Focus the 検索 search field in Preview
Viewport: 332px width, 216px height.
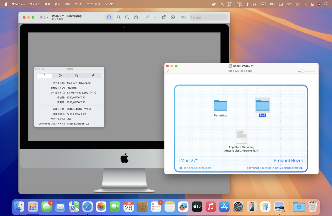(209, 17)
